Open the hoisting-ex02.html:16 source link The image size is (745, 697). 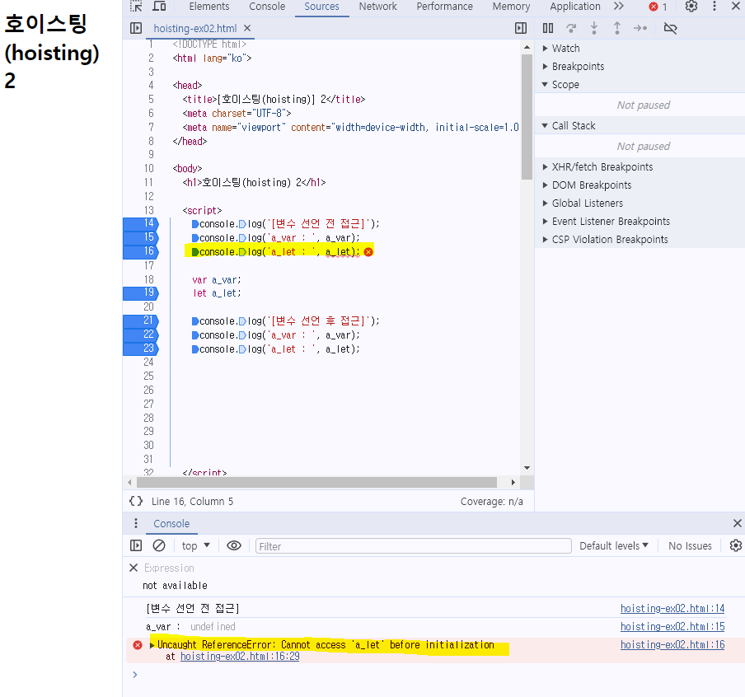tap(672, 645)
